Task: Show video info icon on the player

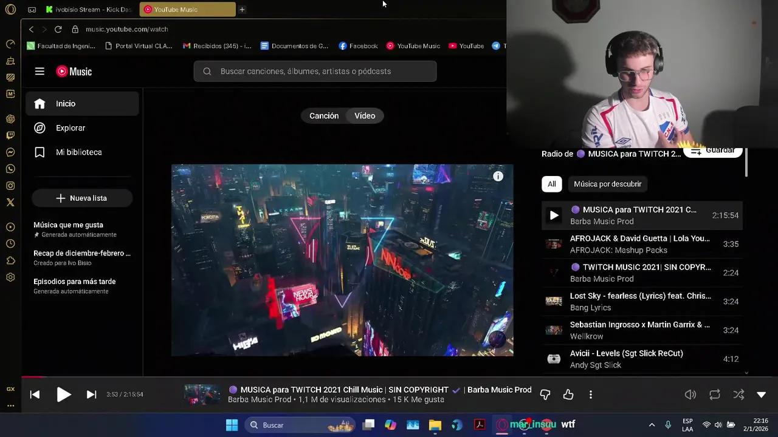Action: tap(498, 177)
